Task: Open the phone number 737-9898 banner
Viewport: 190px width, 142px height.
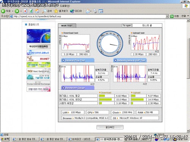Action: tap(38, 89)
